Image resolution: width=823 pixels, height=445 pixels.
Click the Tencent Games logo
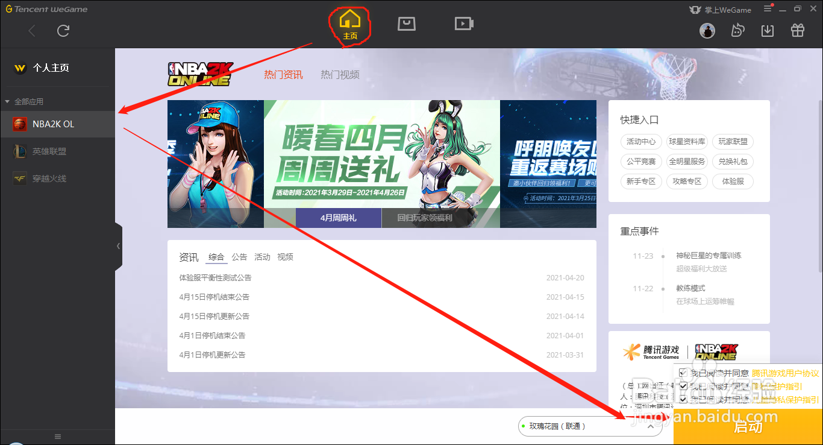[651, 352]
